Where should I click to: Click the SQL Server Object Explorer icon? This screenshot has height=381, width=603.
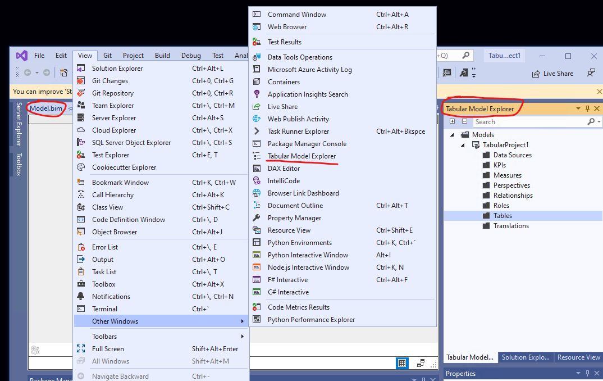pos(81,142)
